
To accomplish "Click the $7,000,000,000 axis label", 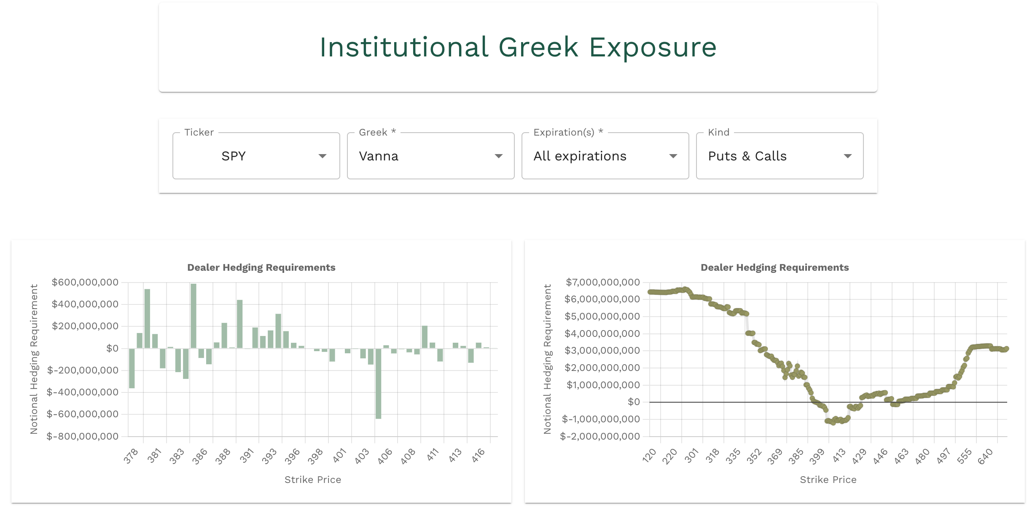I will click(602, 282).
